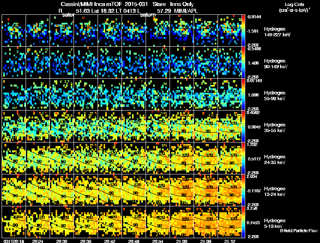This screenshot has height=243, width=320.
Task: Click the '0.4582' colorbar value
Action: [x=253, y=113]
